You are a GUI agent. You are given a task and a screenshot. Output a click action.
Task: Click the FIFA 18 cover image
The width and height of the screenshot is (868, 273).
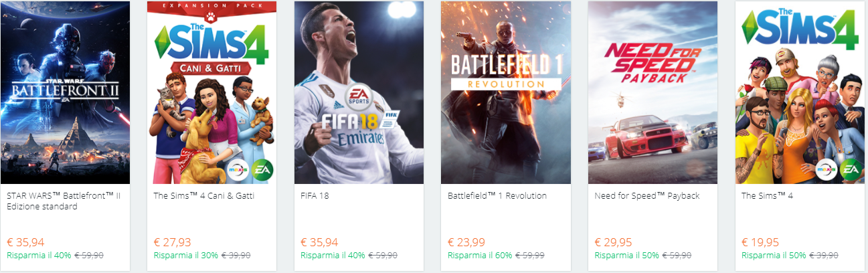359,92
